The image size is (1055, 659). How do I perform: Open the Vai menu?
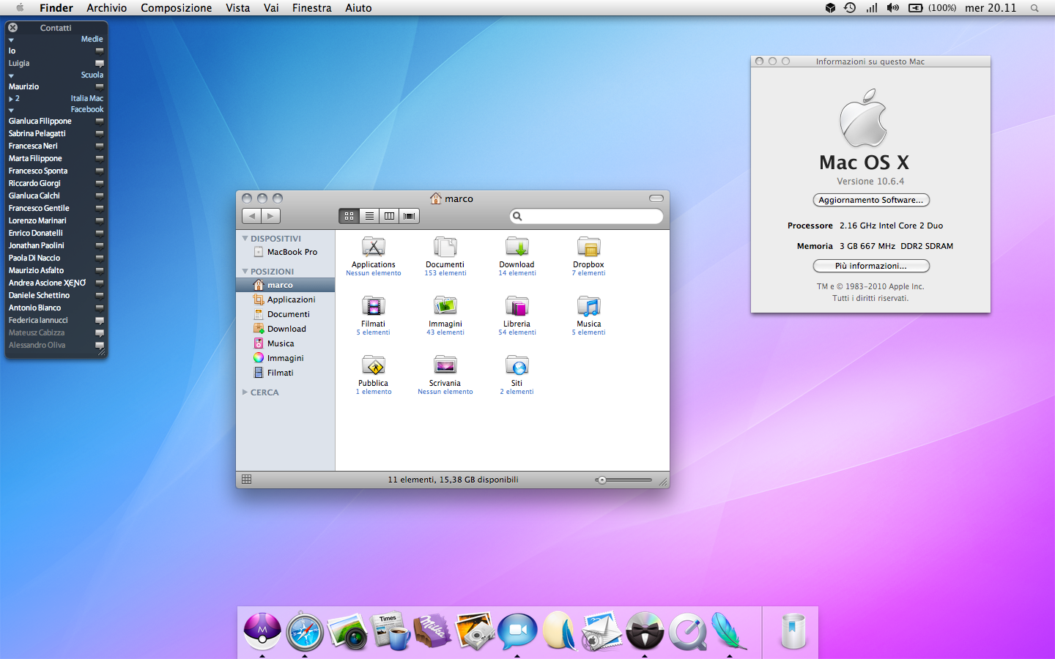pyautogui.click(x=271, y=8)
